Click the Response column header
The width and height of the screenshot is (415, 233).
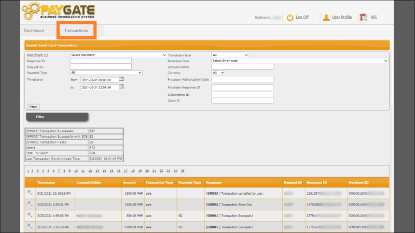click(x=214, y=183)
